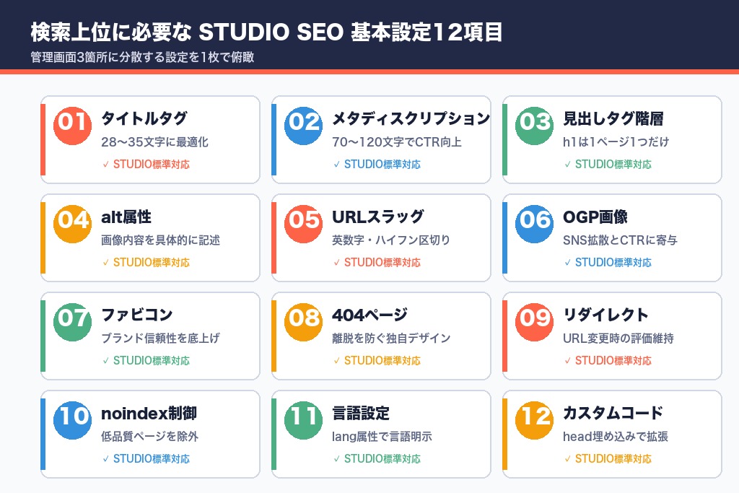Click the orange 08 number circle
The image size is (739, 493).
coord(304,322)
